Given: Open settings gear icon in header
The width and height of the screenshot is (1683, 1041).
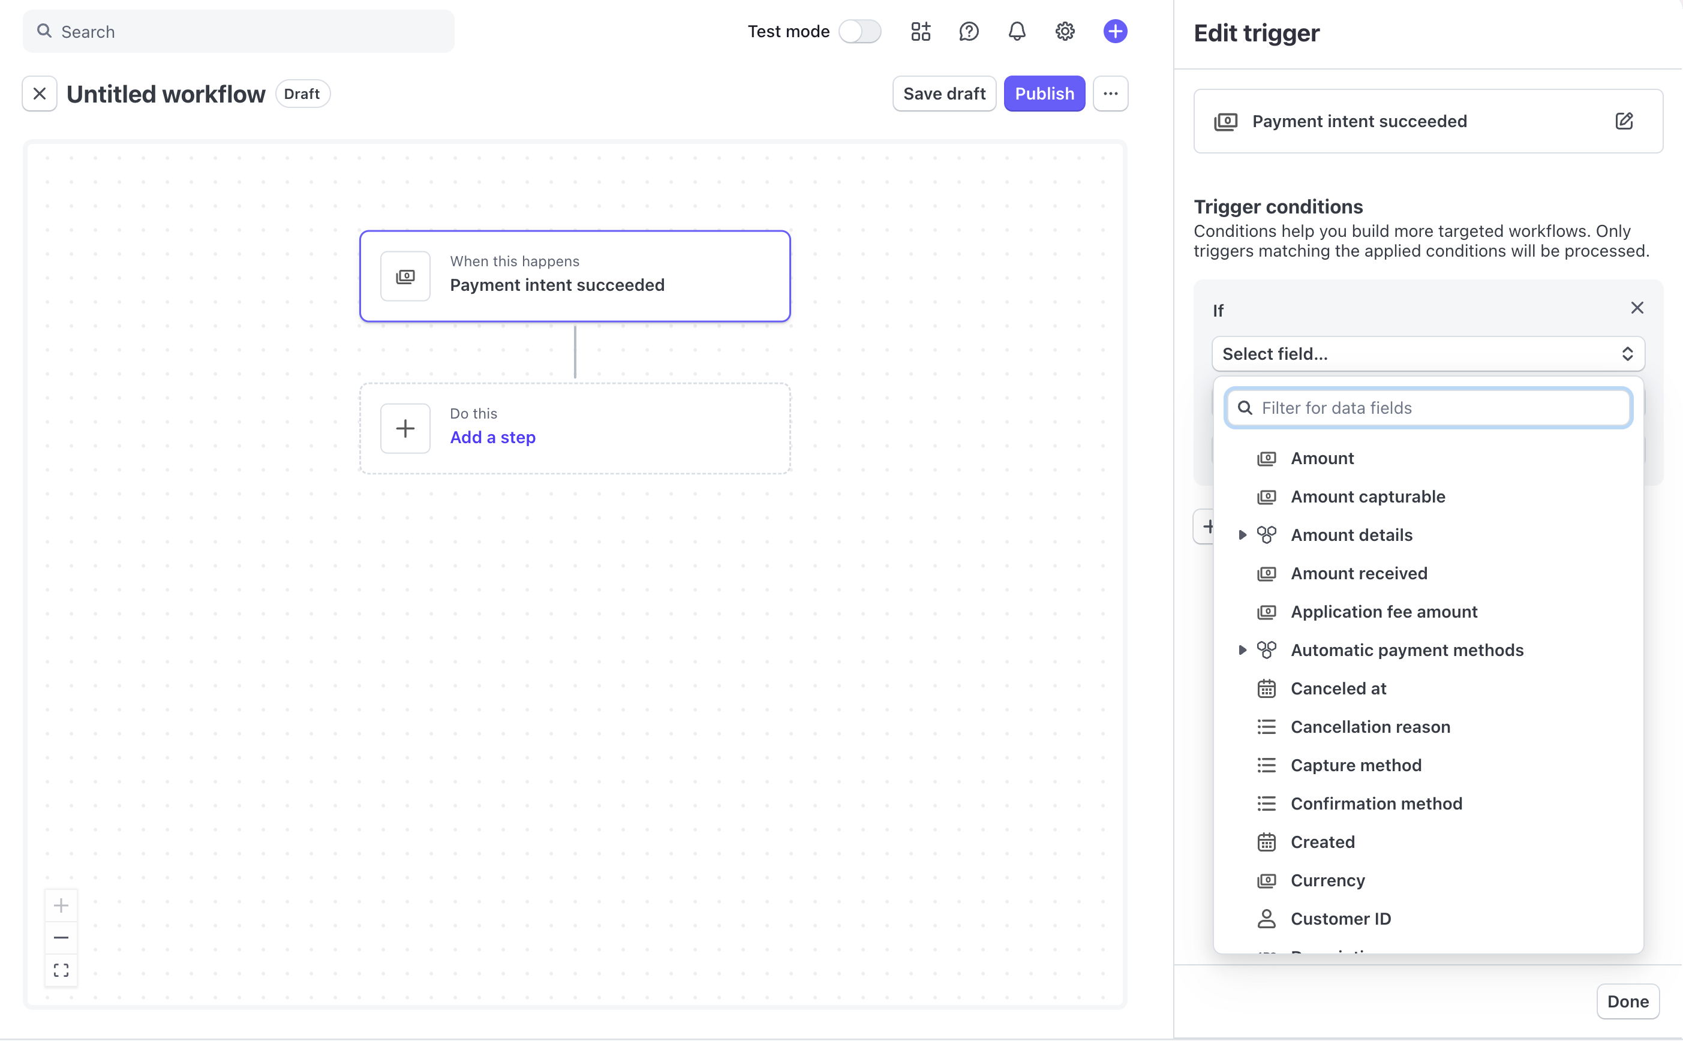Looking at the screenshot, I should 1065,32.
